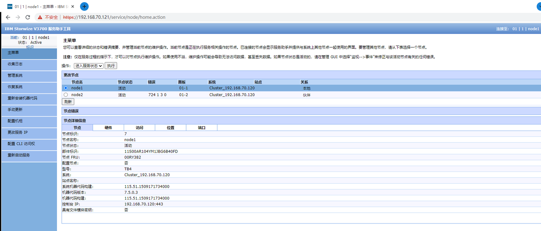Image resolution: width=541 pixels, height=231 pixels.
Task: Click panel value 01-2 in node2 row
Action: [184, 95]
